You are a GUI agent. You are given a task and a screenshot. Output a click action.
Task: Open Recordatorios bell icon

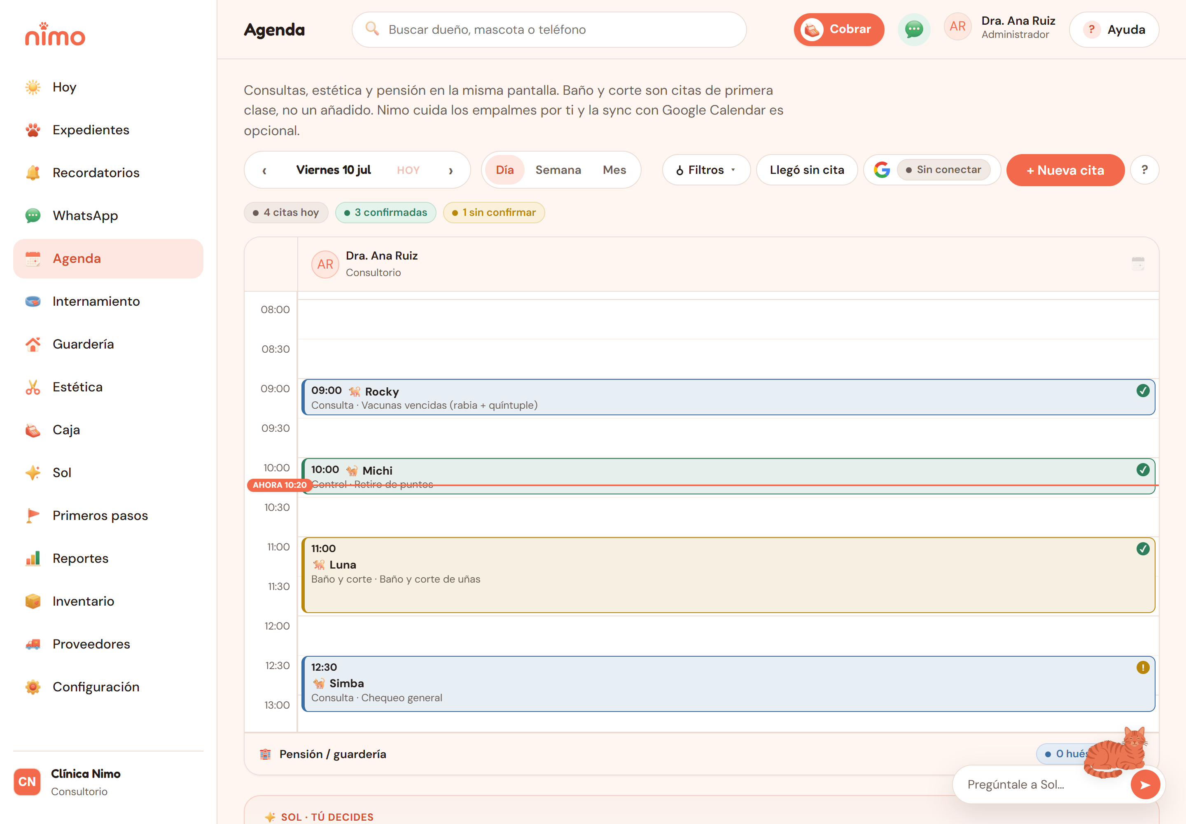(33, 173)
